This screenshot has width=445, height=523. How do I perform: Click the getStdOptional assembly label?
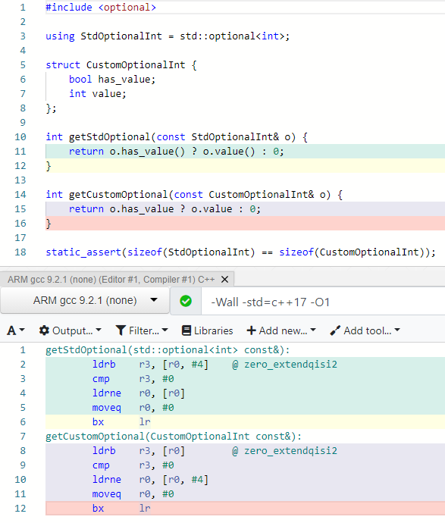(x=168, y=350)
